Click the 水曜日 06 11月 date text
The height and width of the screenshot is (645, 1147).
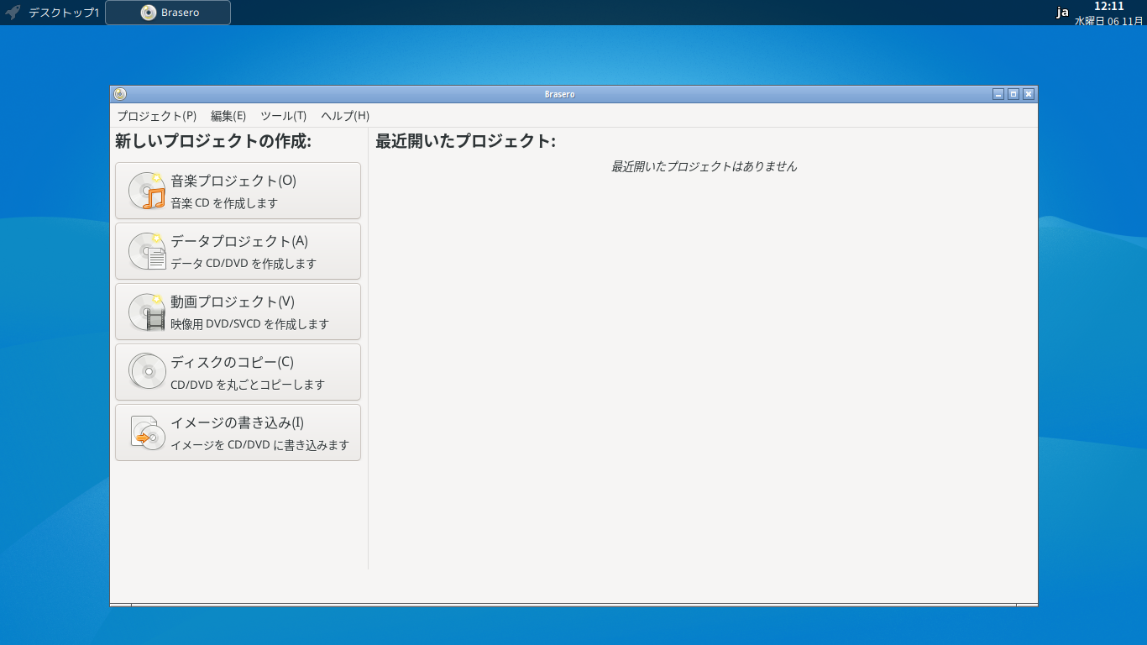[x=1108, y=21]
